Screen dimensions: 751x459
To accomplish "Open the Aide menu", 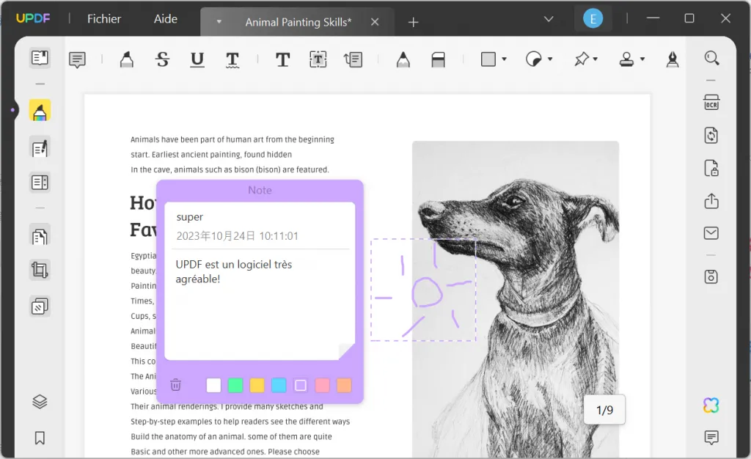I will pos(165,19).
